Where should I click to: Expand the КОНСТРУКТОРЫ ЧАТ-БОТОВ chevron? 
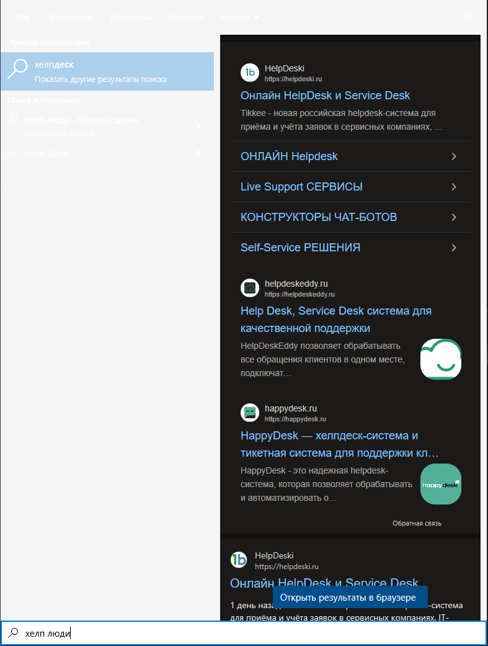click(454, 217)
